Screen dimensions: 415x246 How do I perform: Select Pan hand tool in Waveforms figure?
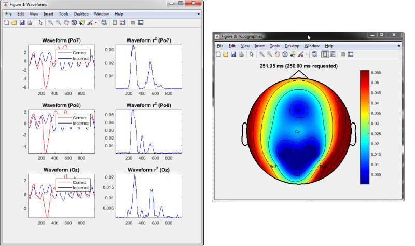(x=66, y=23)
